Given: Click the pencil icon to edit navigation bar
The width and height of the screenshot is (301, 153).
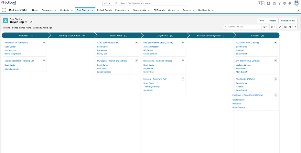Looking at the screenshot, I should click(298, 10).
